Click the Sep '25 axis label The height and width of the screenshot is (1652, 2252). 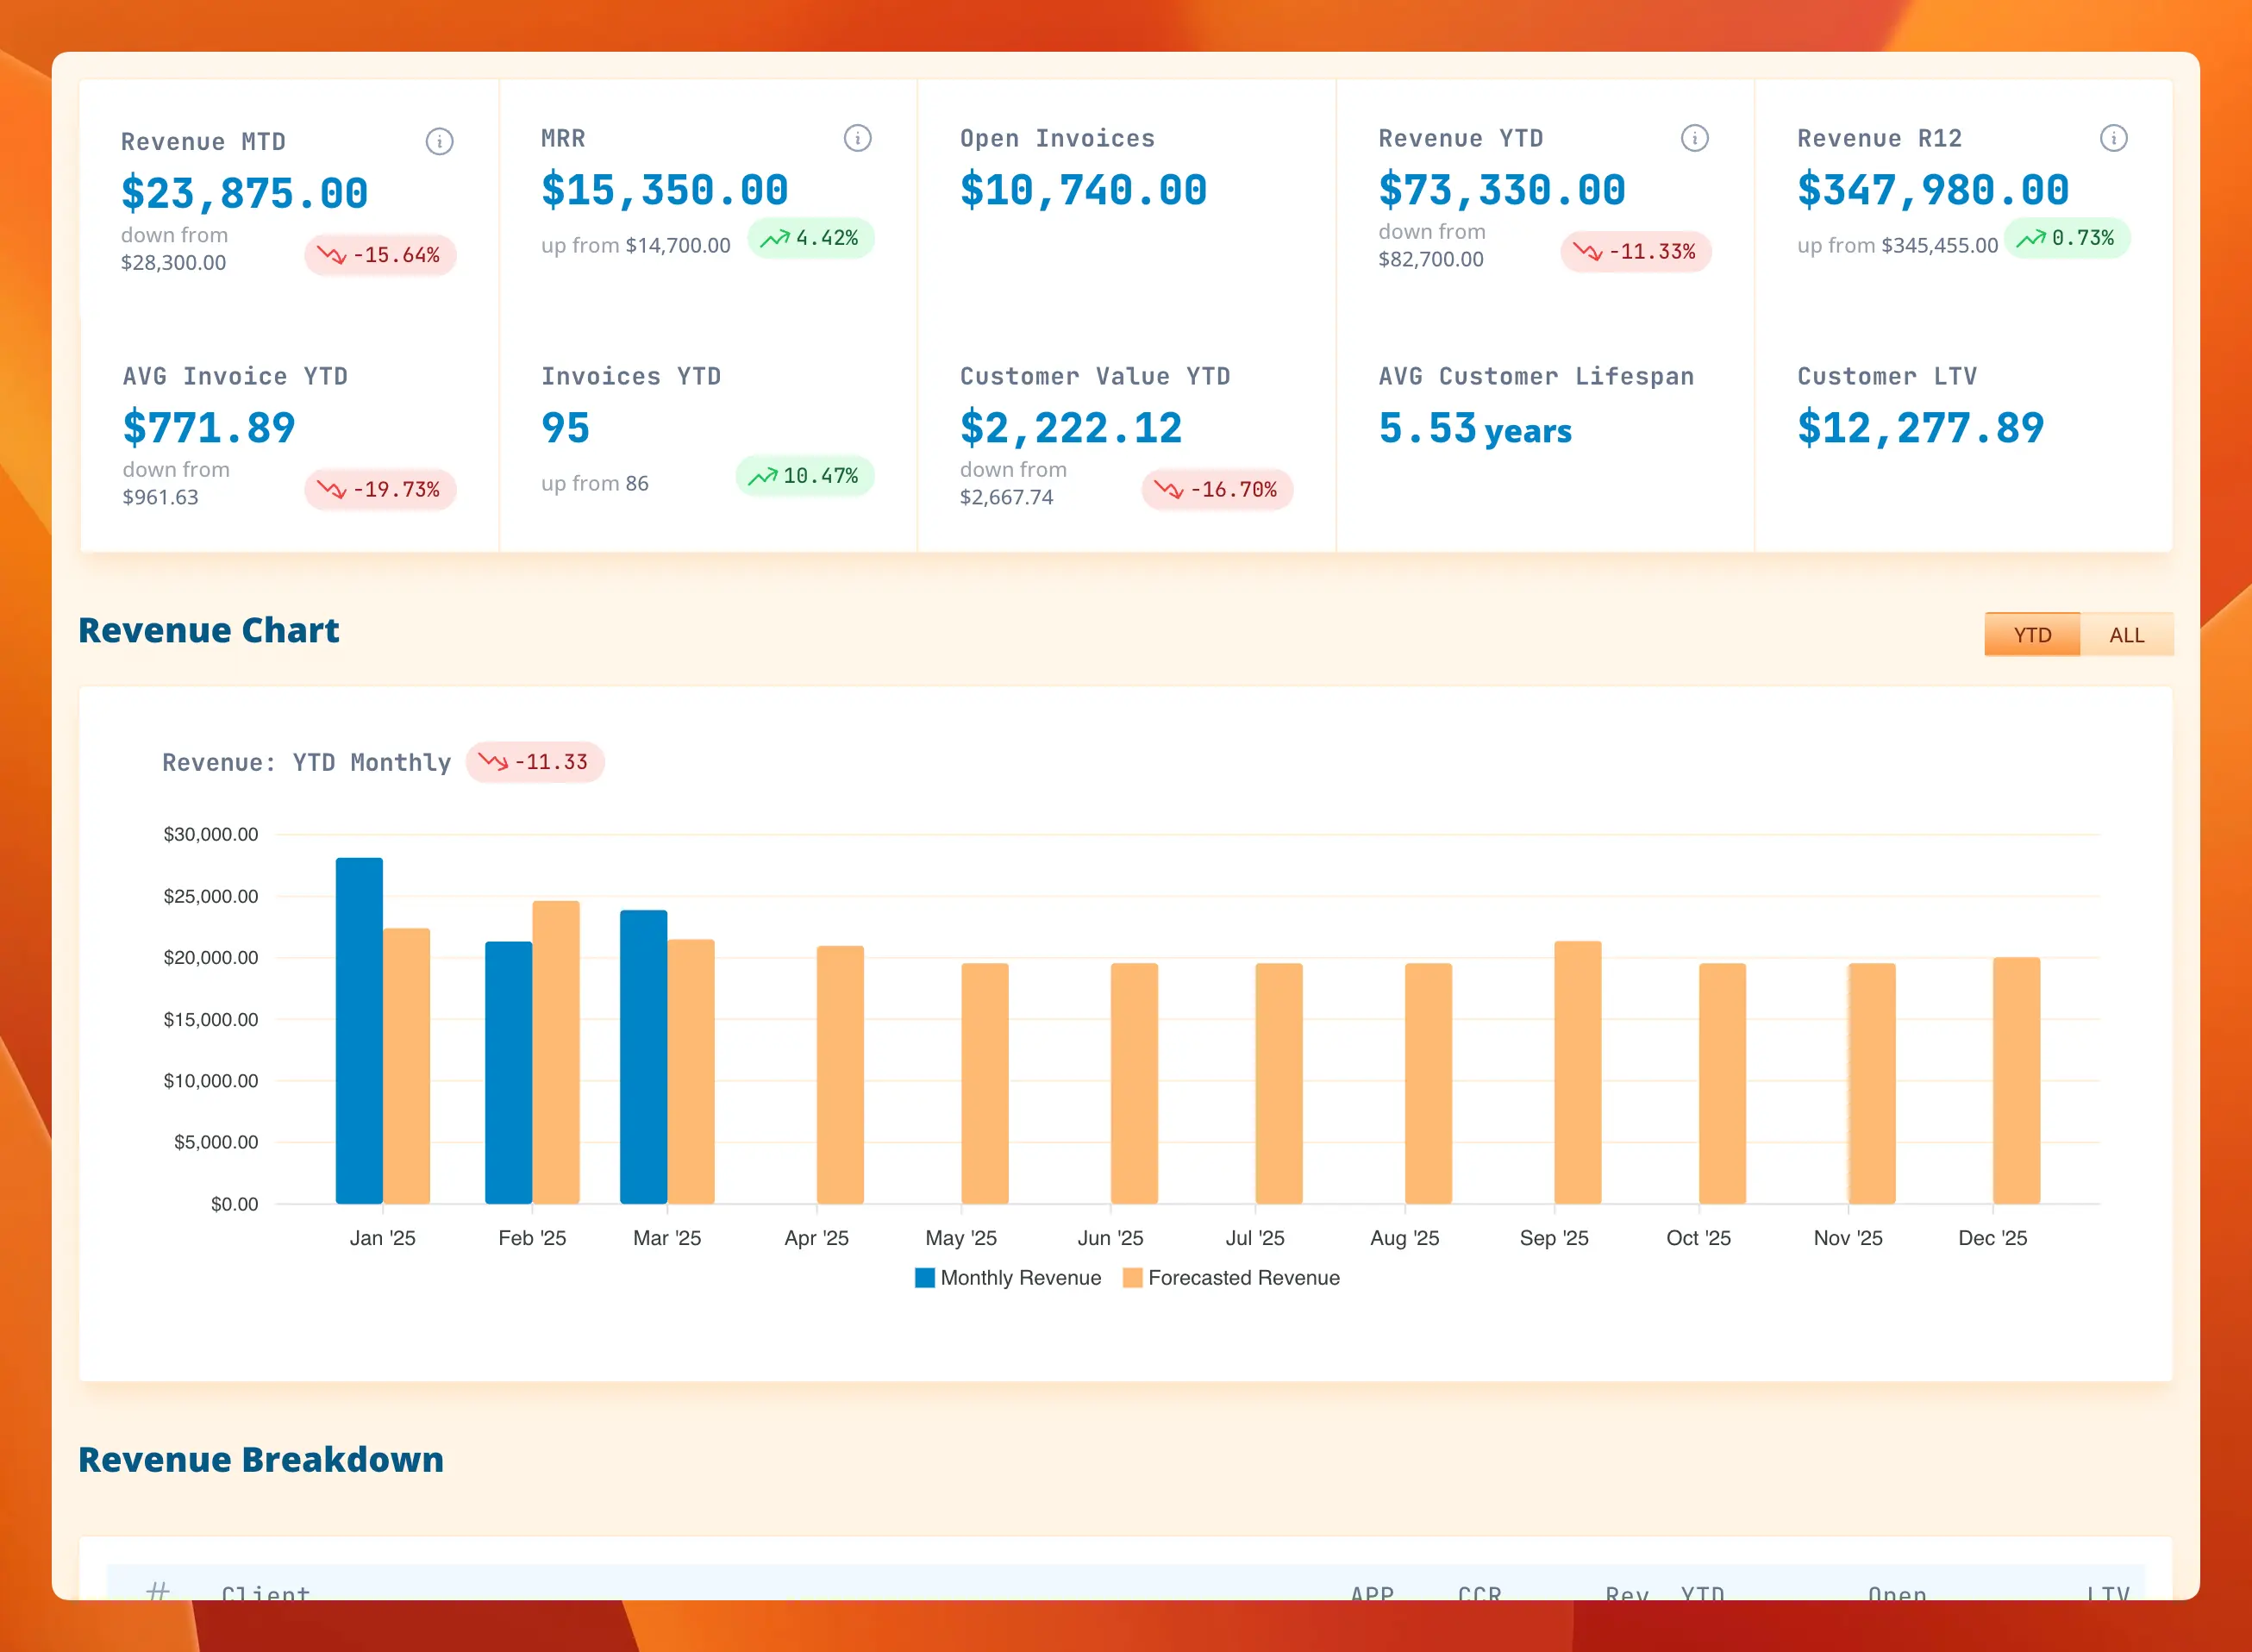(x=1553, y=1238)
